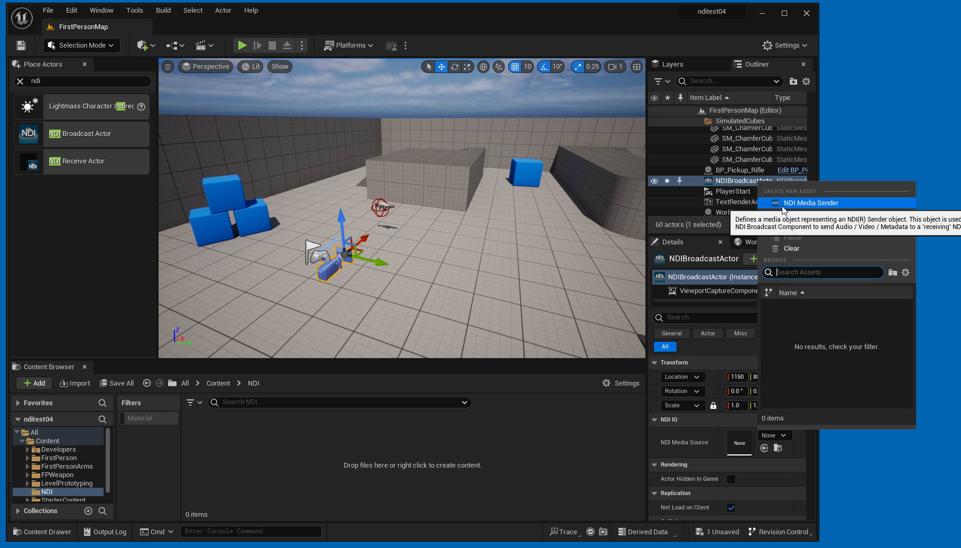Open the viewport options hamburger menu
The image size is (961, 548).
168,67
